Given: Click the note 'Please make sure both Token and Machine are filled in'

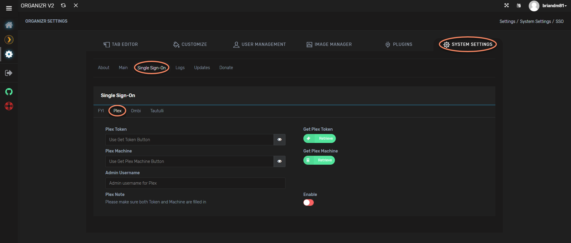Looking at the screenshot, I should click(x=156, y=202).
